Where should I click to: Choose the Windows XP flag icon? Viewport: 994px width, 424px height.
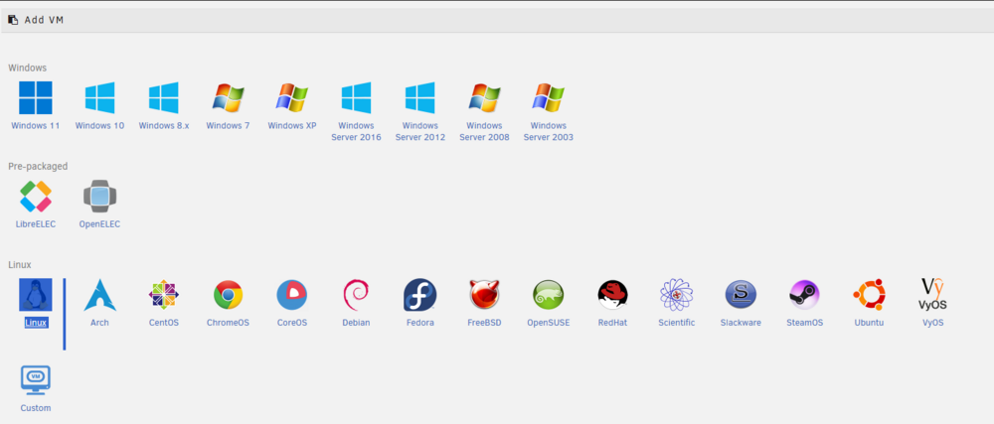click(x=291, y=97)
